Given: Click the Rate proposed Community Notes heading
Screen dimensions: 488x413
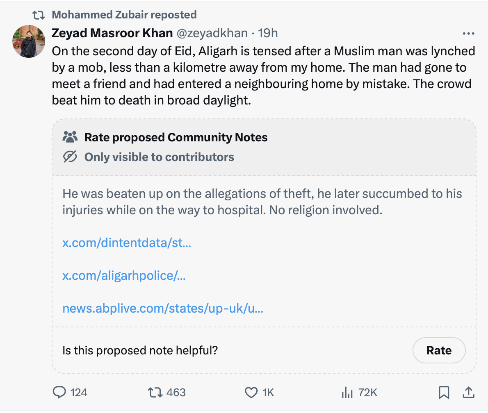Looking at the screenshot, I should click(176, 137).
